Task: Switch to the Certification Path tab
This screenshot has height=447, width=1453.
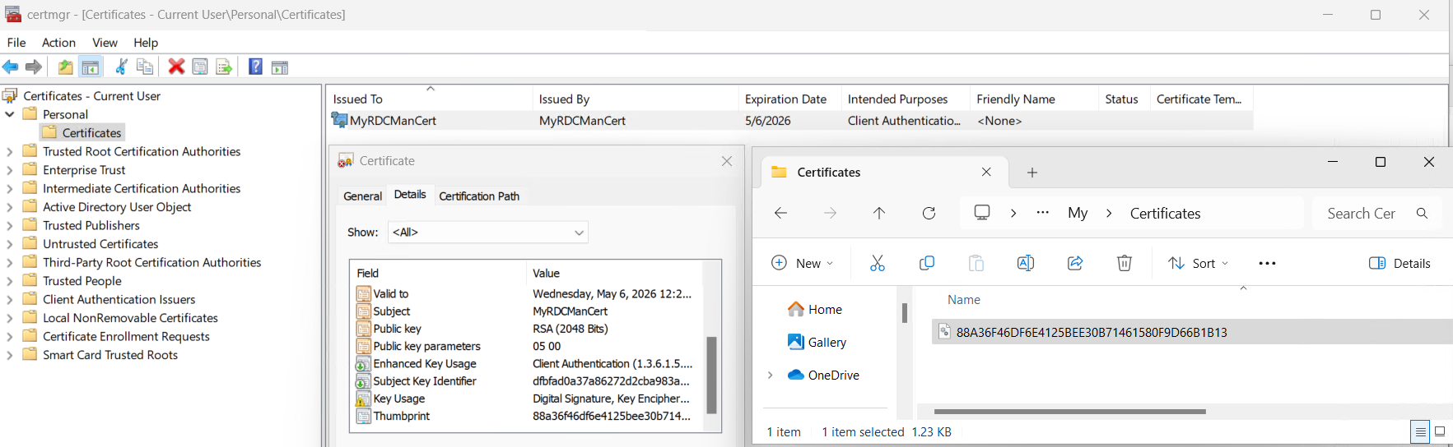Action: [479, 196]
